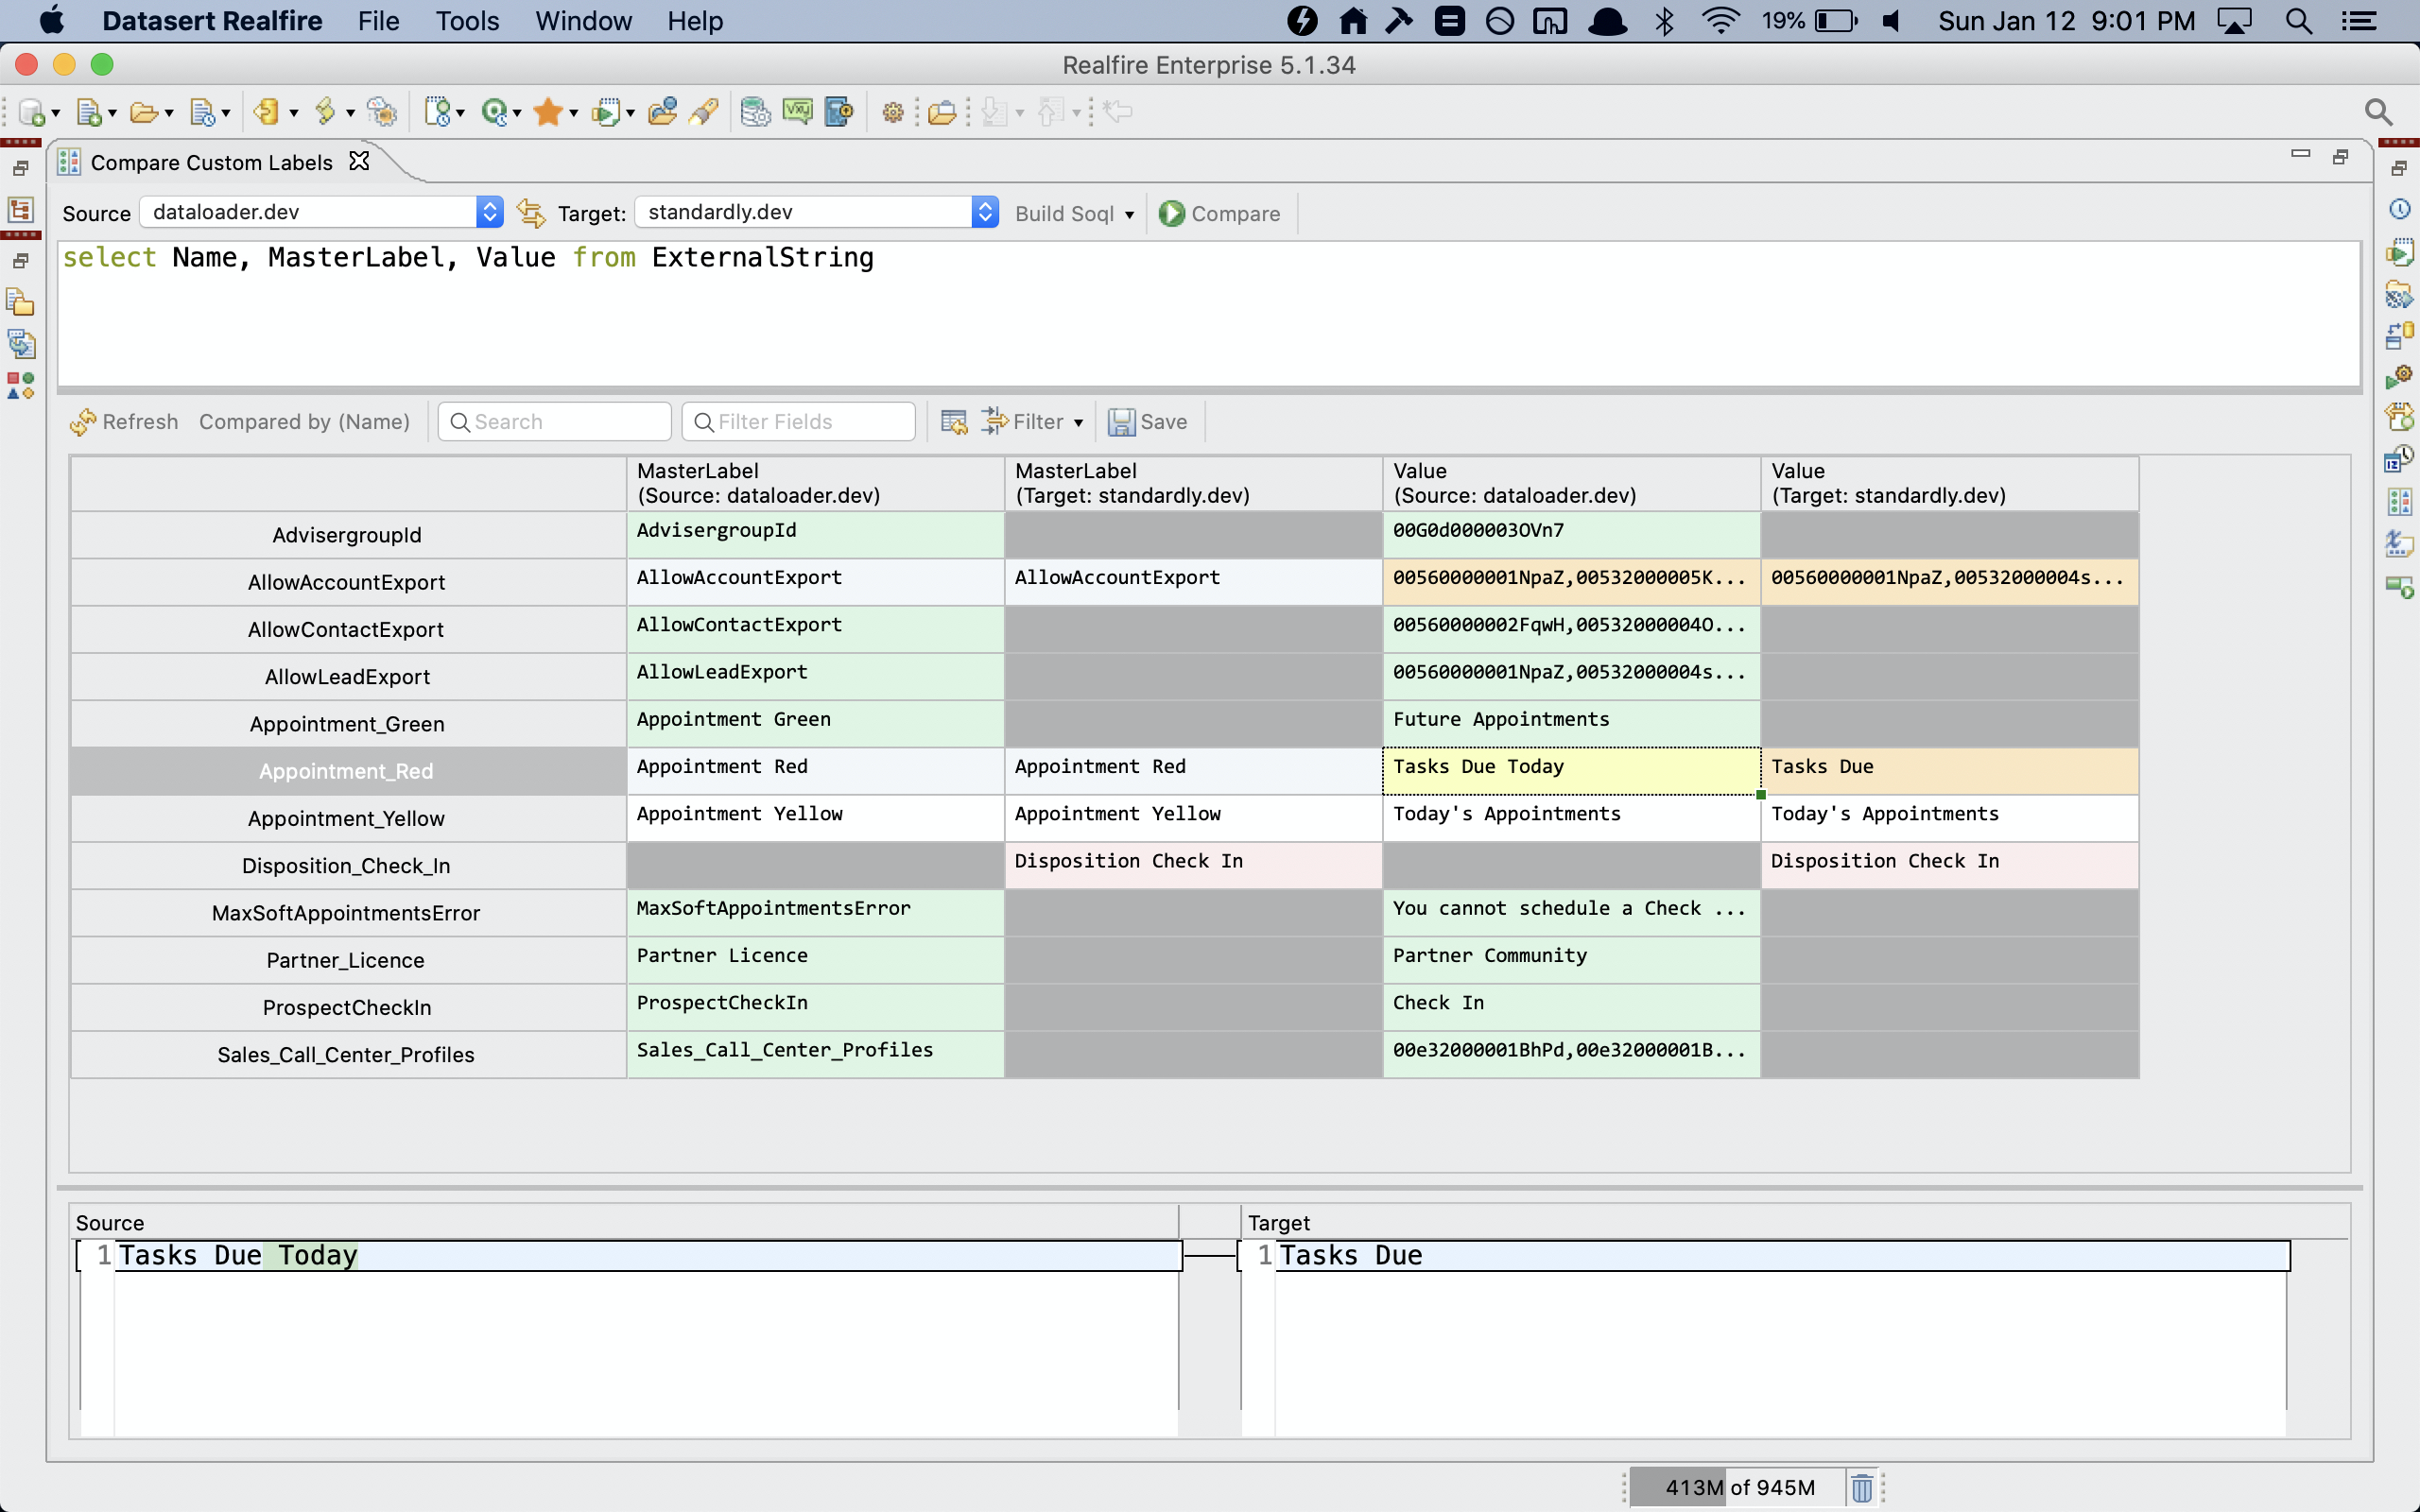Open the Window menu
This screenshot has height=1512, width=2420.
point(583,21)
